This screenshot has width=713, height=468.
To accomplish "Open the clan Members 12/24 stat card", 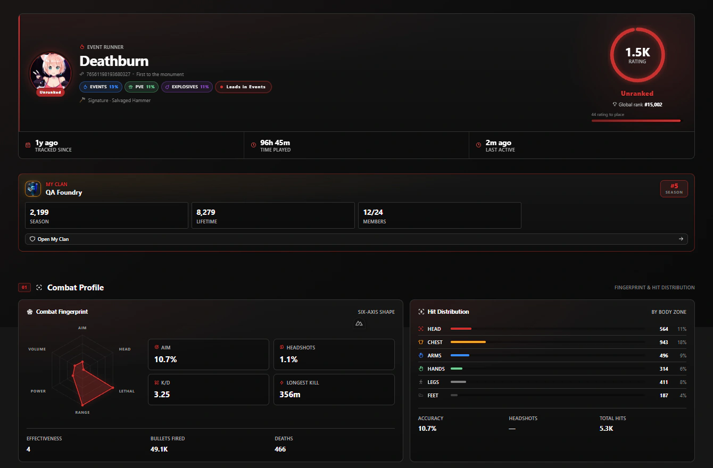I will click(440, 215).
